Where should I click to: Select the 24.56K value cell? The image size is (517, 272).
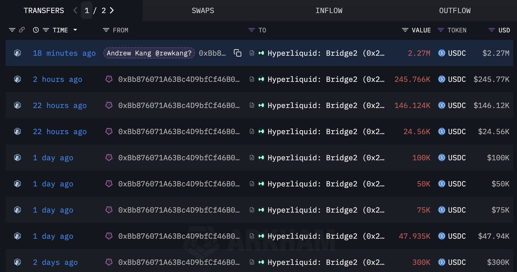point(417,132)
